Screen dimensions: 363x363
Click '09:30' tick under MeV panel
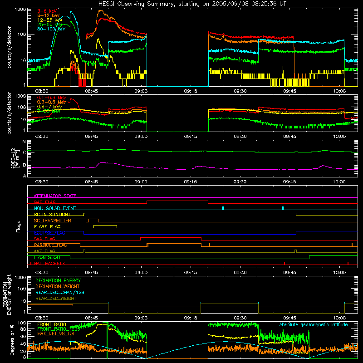coord(240,137)
